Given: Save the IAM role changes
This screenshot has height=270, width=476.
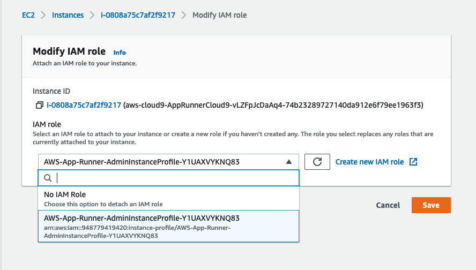Looking at the screenshot, I should click(431, 205).
